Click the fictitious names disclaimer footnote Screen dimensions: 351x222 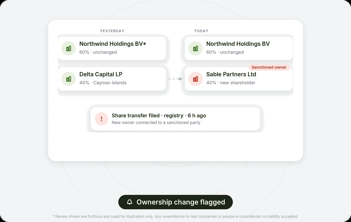tap(175, 217)
